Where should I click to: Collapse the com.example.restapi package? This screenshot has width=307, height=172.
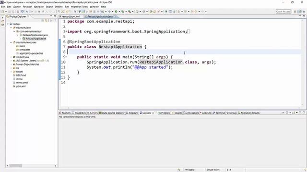[14, 32]
